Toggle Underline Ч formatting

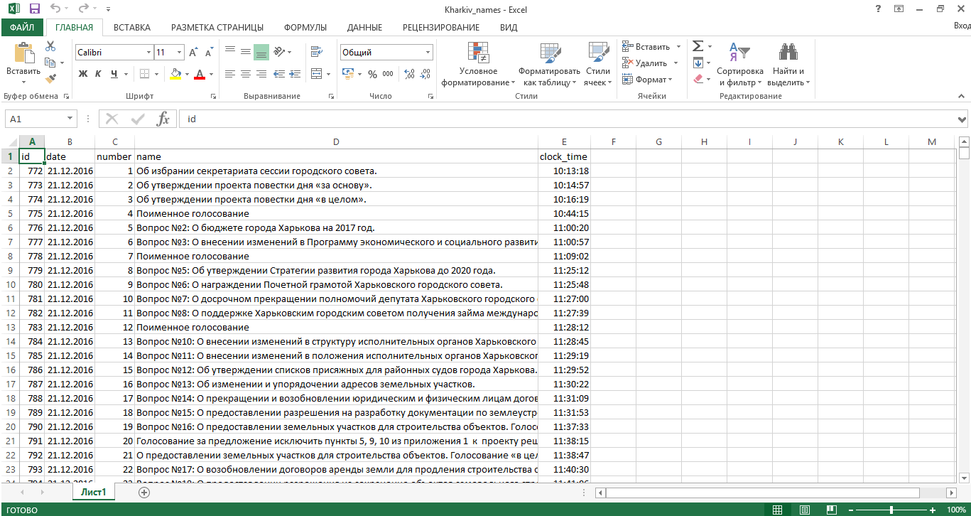click(114, 74)
